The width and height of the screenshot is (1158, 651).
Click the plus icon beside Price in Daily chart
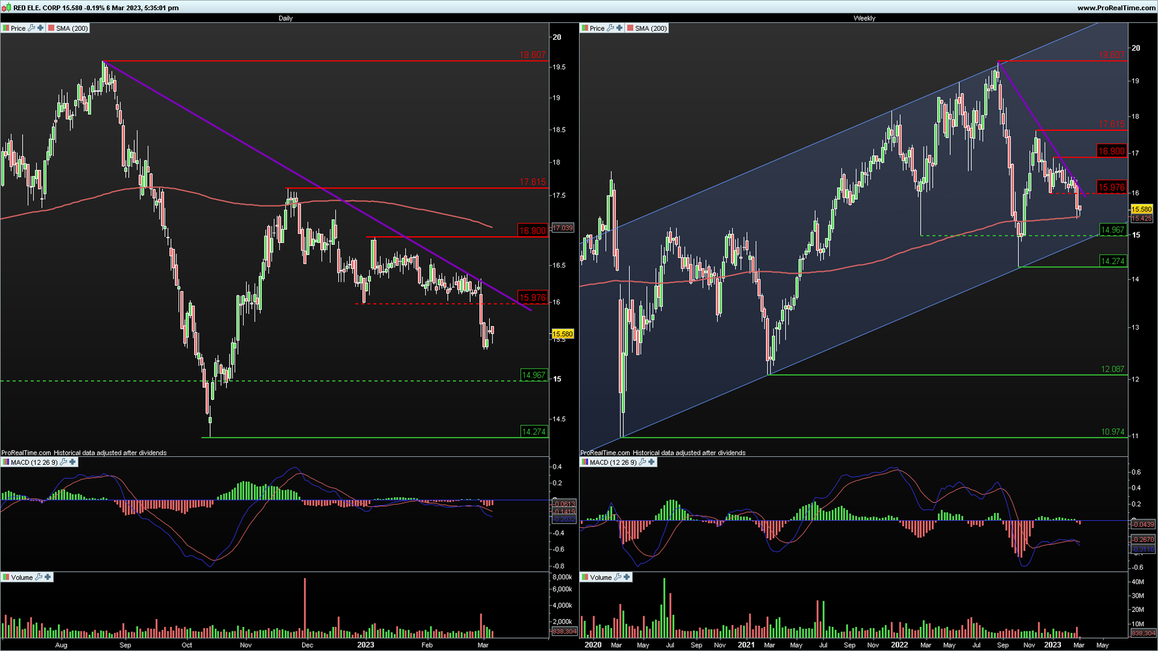pyautogui.click(x=40, y=28)
